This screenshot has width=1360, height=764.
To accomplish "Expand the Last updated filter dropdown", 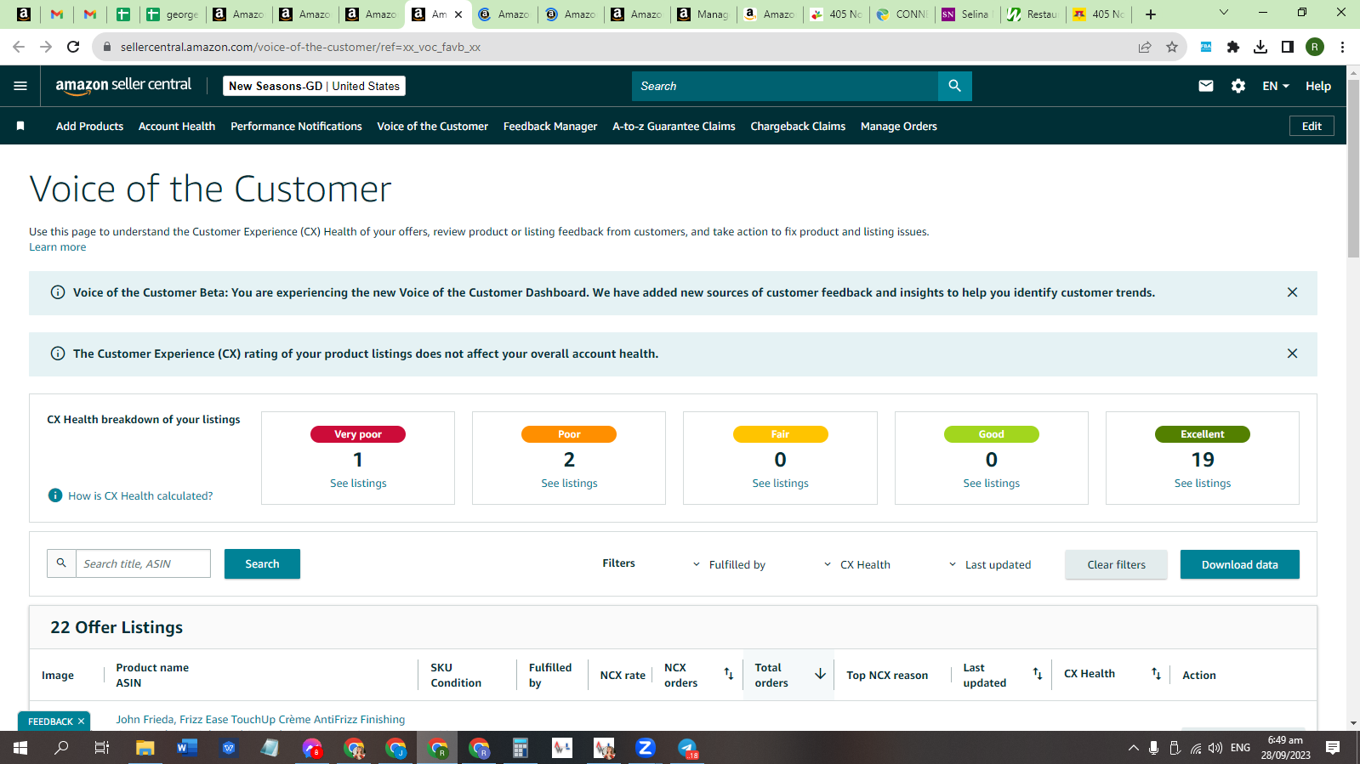I will 990,564.
